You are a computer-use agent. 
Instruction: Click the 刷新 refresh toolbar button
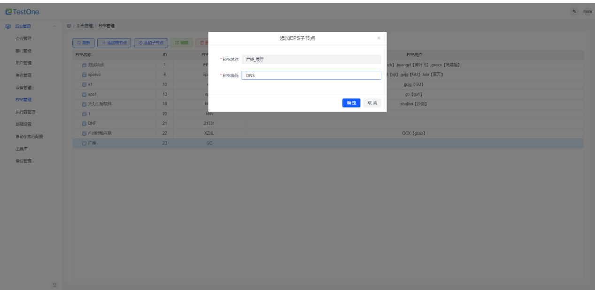pos(83,43)
